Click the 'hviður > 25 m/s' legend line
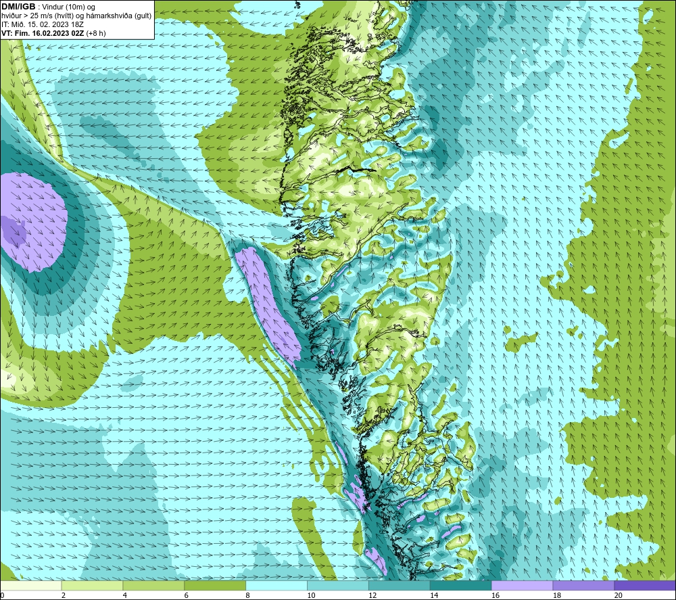676x600 pixels. (x=76, y=16)
